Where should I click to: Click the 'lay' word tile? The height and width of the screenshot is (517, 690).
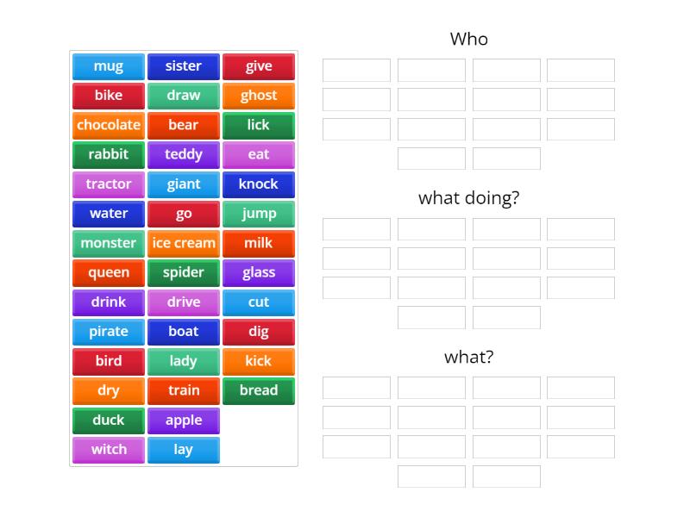[184, 450]
